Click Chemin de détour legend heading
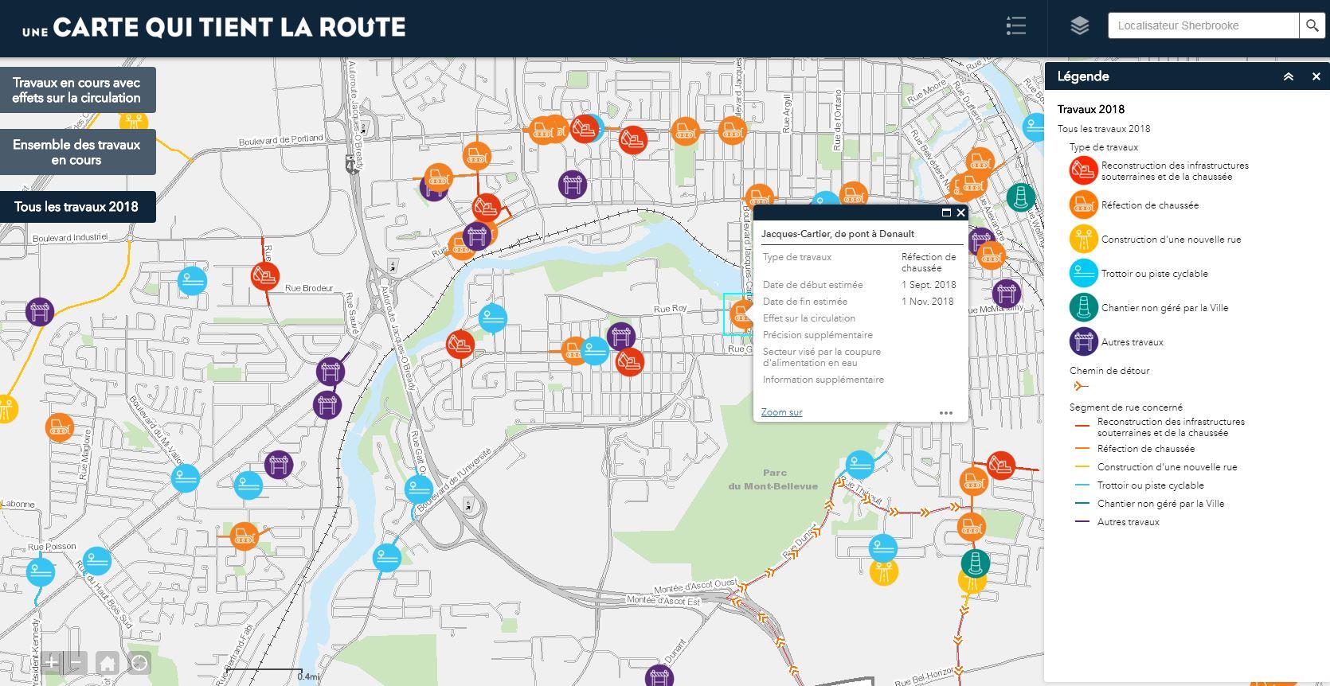 [x=1109, y=371]
